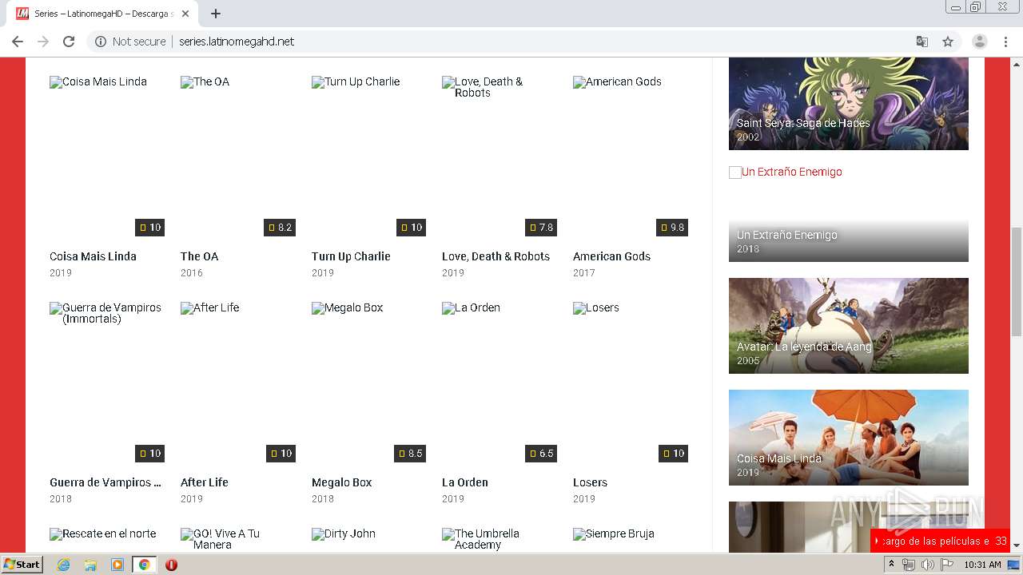Click the 8.2 rating badge on The OA

click(281, 228)
